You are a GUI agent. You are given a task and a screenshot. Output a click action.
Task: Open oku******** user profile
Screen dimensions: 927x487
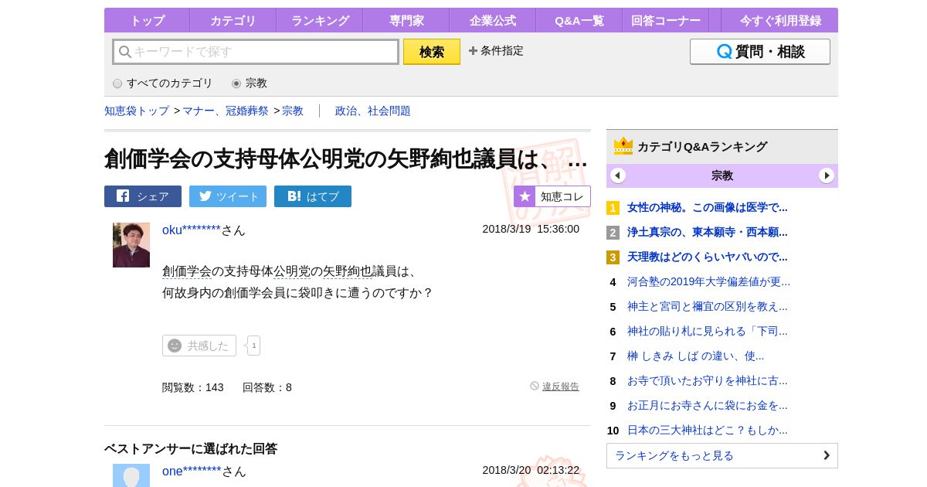click(x=192, y=230)
